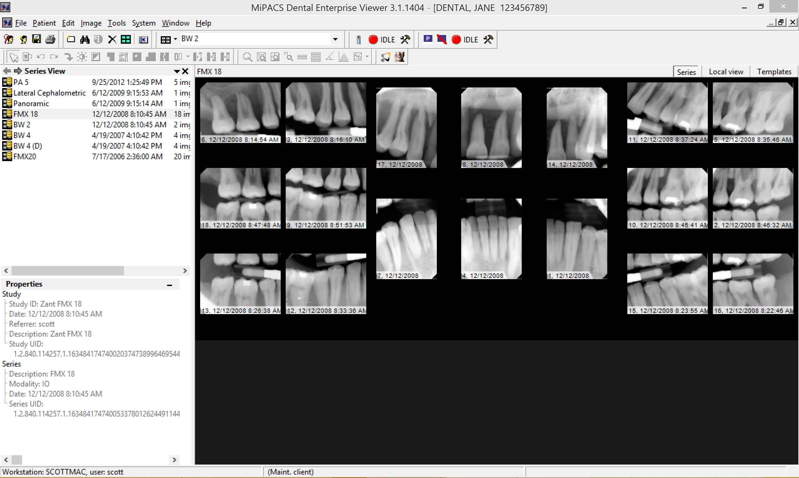Toggle the first red IDLE acquisition button

point(373,40)
